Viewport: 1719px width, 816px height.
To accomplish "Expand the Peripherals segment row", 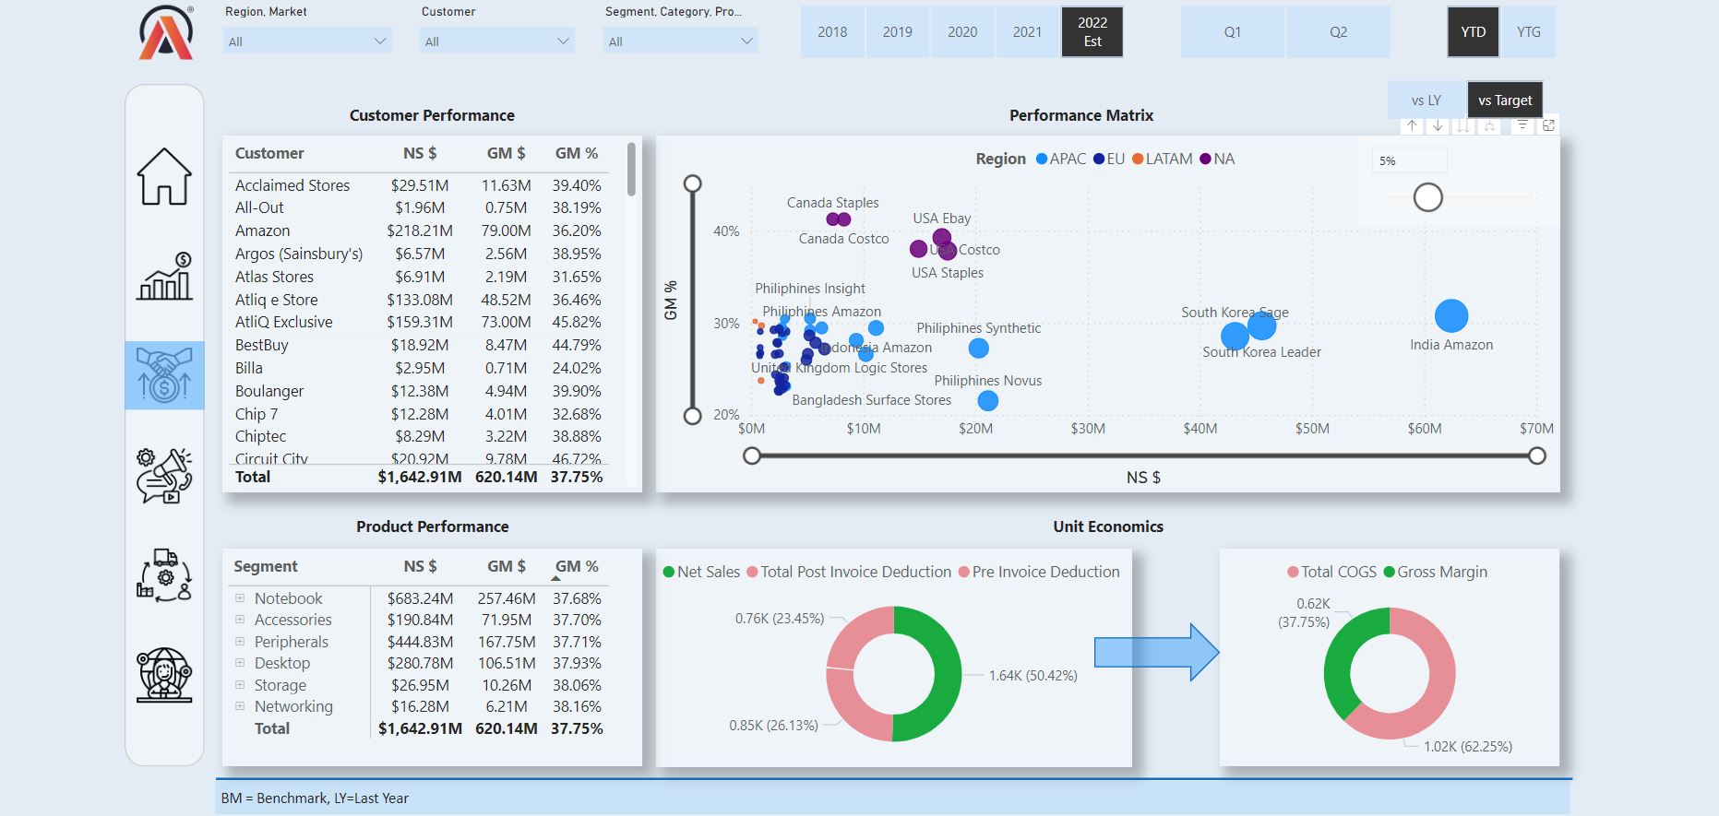I will [240, 642].
